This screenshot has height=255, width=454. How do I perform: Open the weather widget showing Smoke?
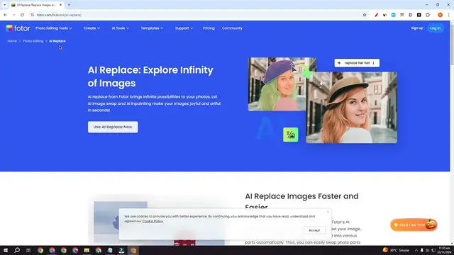(396, 250)
